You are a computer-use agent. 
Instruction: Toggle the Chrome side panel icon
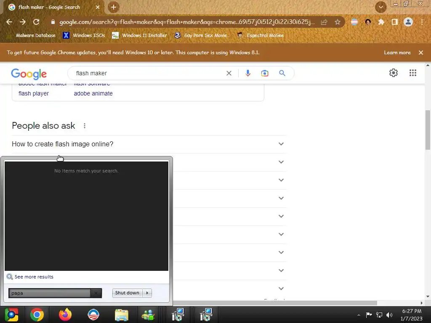coord(395,22)
